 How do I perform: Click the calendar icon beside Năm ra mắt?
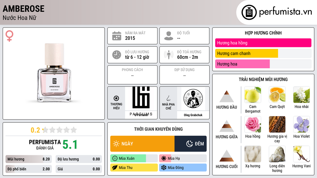pyautogui.click(x=117, y=36)
